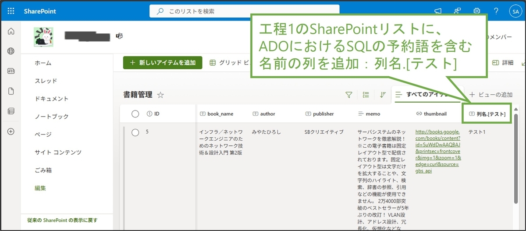Click ビューの追加 to add view

(491, 95)
